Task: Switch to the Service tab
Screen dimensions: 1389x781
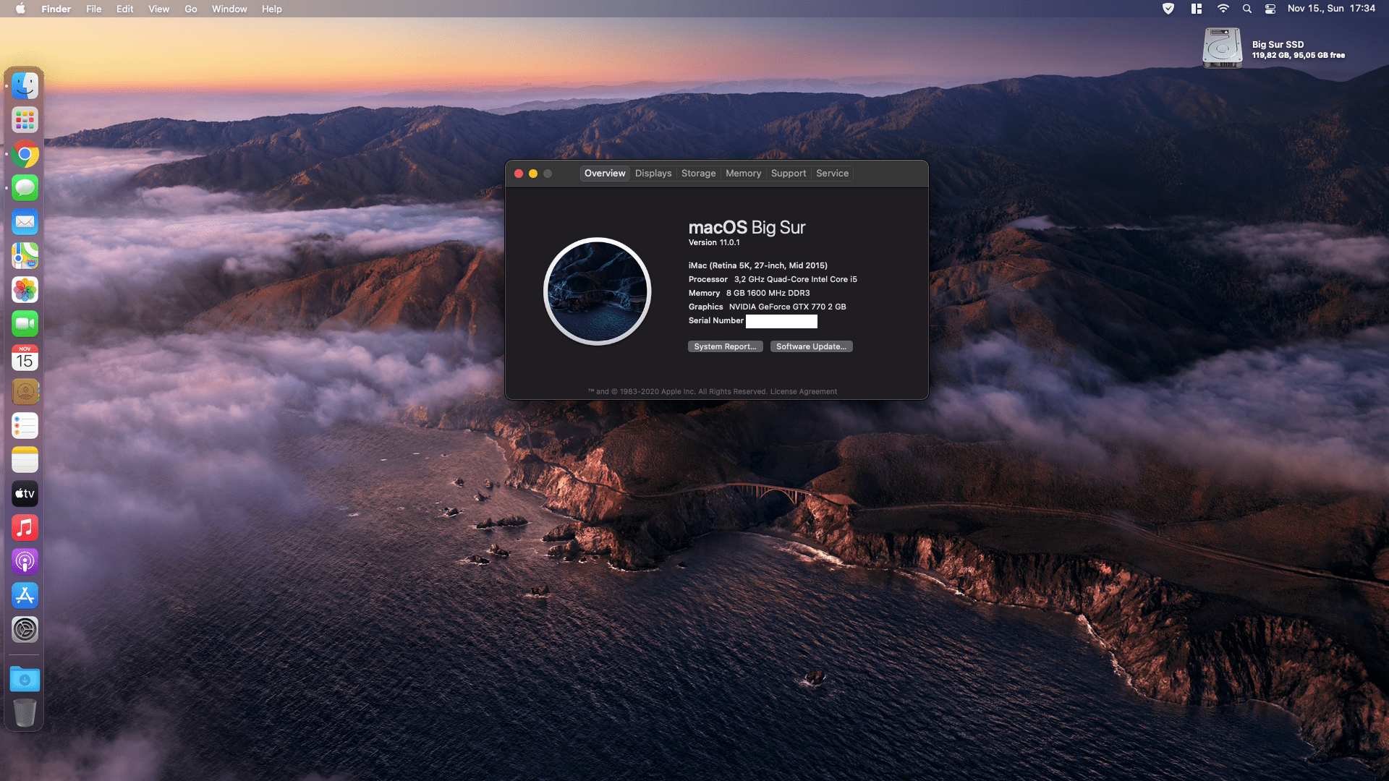Action: pos(832,174)
